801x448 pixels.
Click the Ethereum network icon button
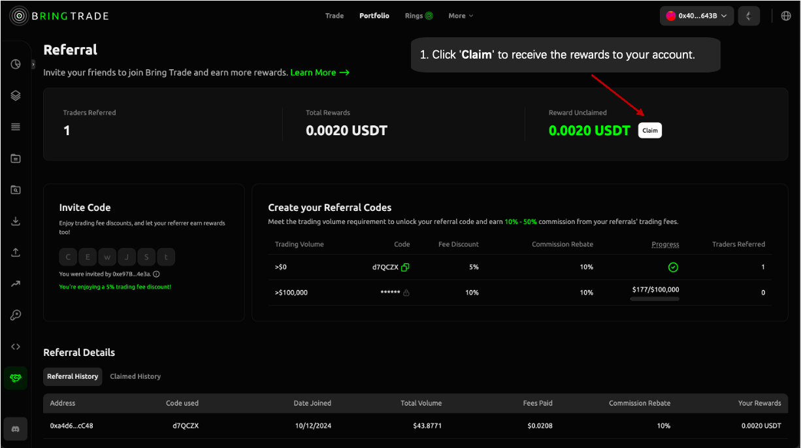749,16
